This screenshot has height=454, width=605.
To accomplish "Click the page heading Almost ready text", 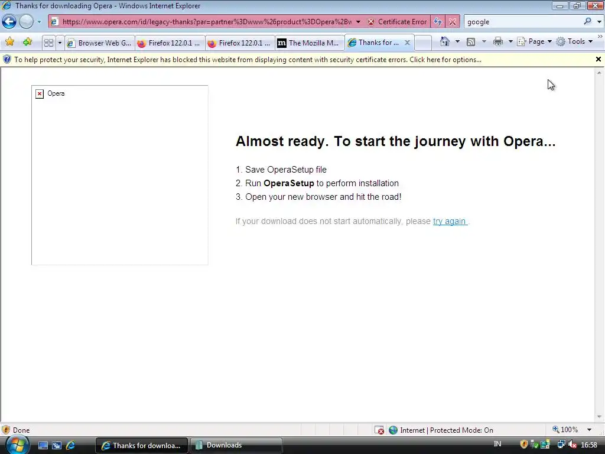I will 395,141.
